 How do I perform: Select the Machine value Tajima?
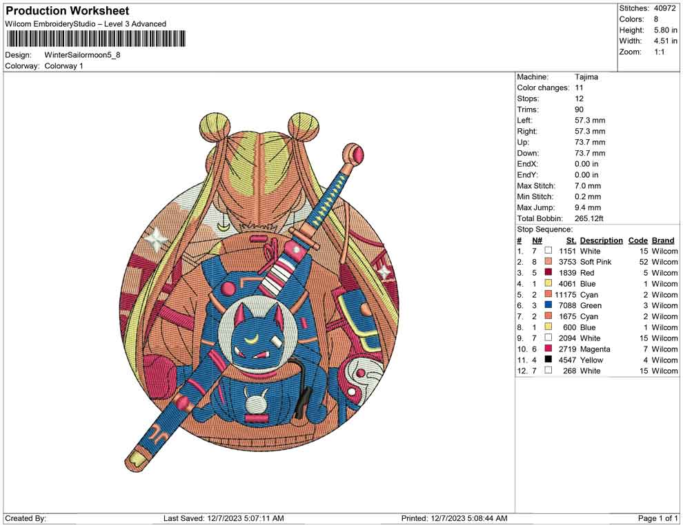coord(586,77)
